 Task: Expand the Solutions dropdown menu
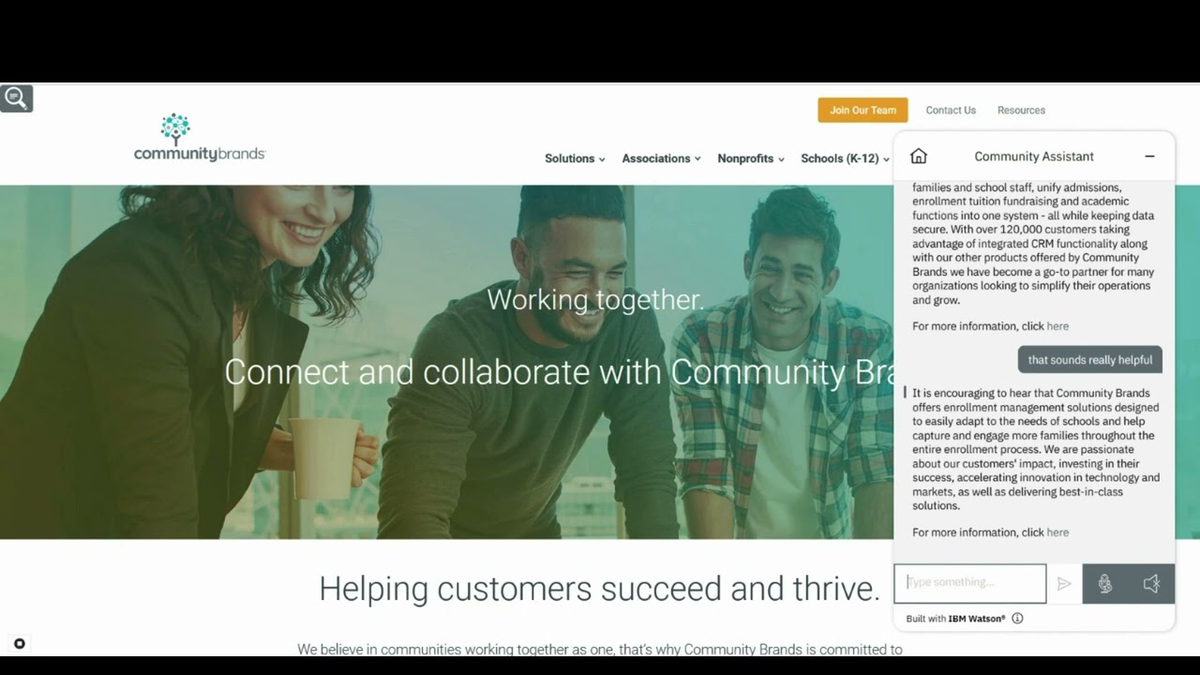click(x=575, y=158)
